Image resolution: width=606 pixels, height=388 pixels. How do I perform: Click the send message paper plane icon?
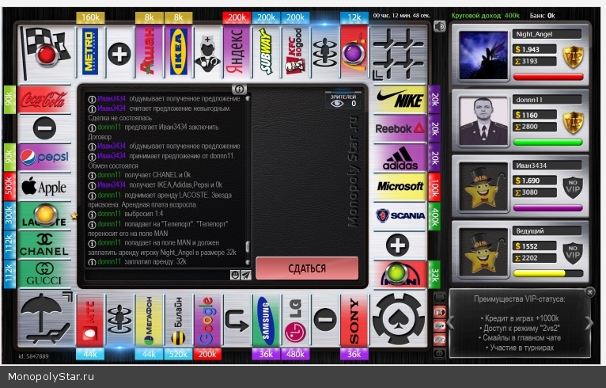click(x=246, y=275)
